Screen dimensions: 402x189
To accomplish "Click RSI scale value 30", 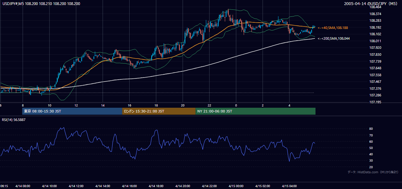I will click(x=371, y=161).
